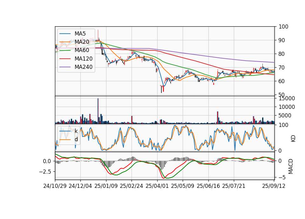Click the price axis value 90
The height and width of the screenshot is (219, 305).
tap(281, 40)
